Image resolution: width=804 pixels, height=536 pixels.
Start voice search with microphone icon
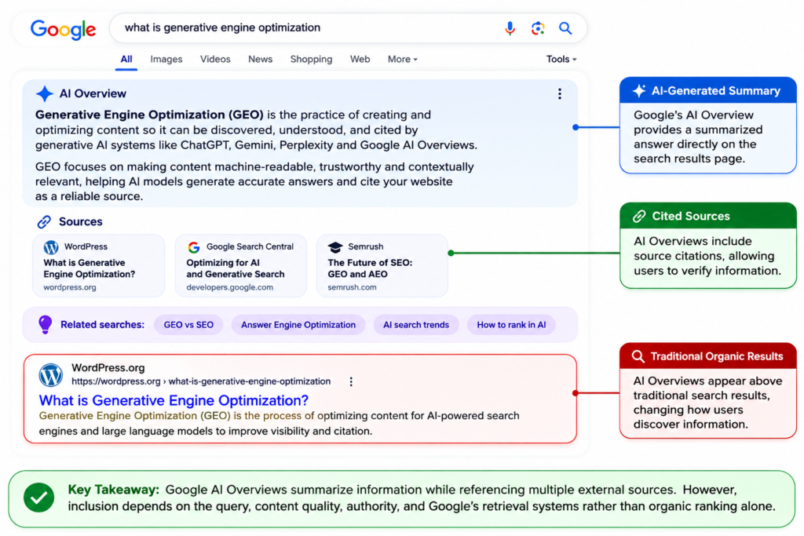(x=510, y=28)
